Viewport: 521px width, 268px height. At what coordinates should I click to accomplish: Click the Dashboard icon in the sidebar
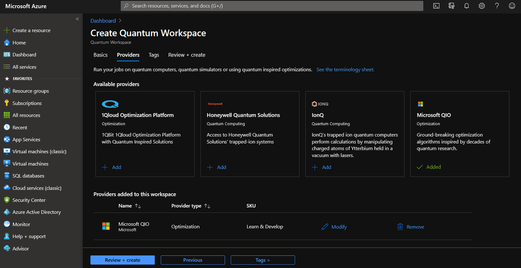tap(7, 55)
